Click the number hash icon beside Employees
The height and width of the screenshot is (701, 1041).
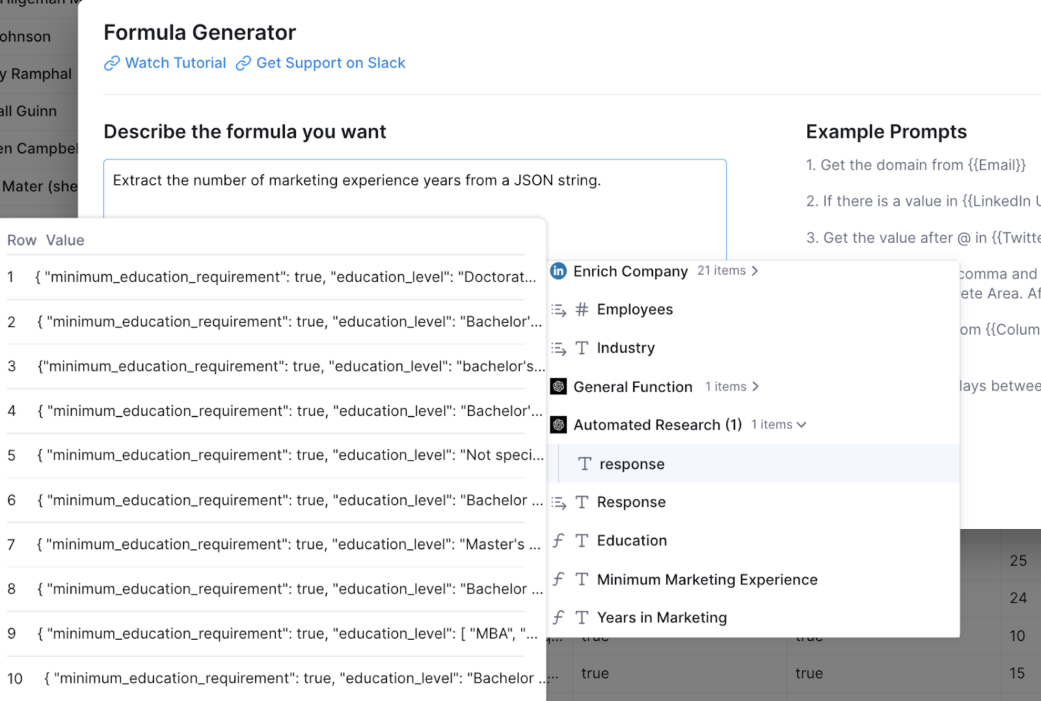pyautogui.click(x=582, y=309)
